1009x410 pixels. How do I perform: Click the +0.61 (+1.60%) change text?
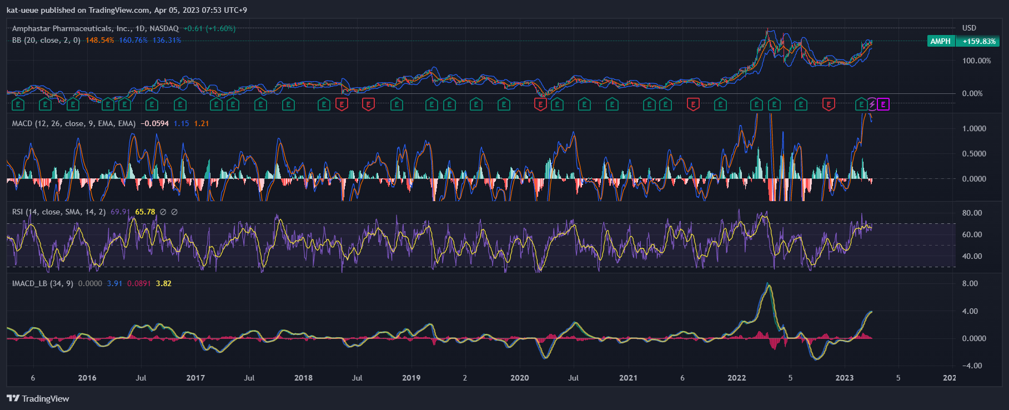209,28
